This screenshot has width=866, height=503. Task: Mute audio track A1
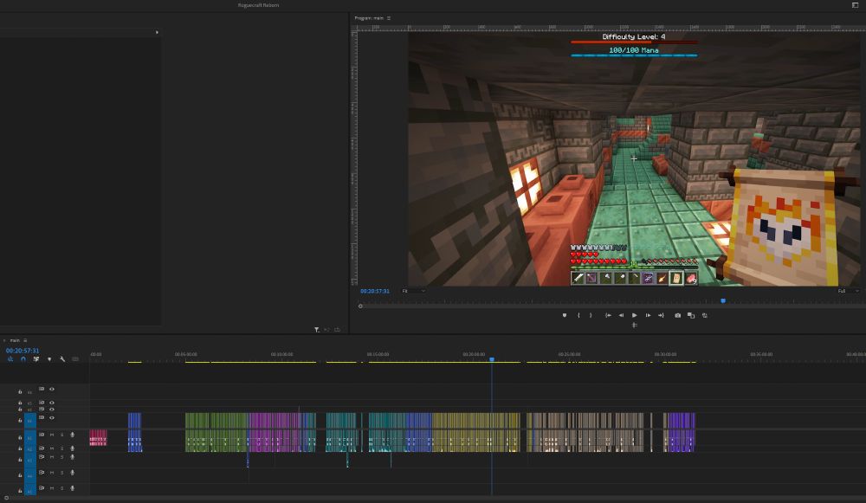point(52,435)
